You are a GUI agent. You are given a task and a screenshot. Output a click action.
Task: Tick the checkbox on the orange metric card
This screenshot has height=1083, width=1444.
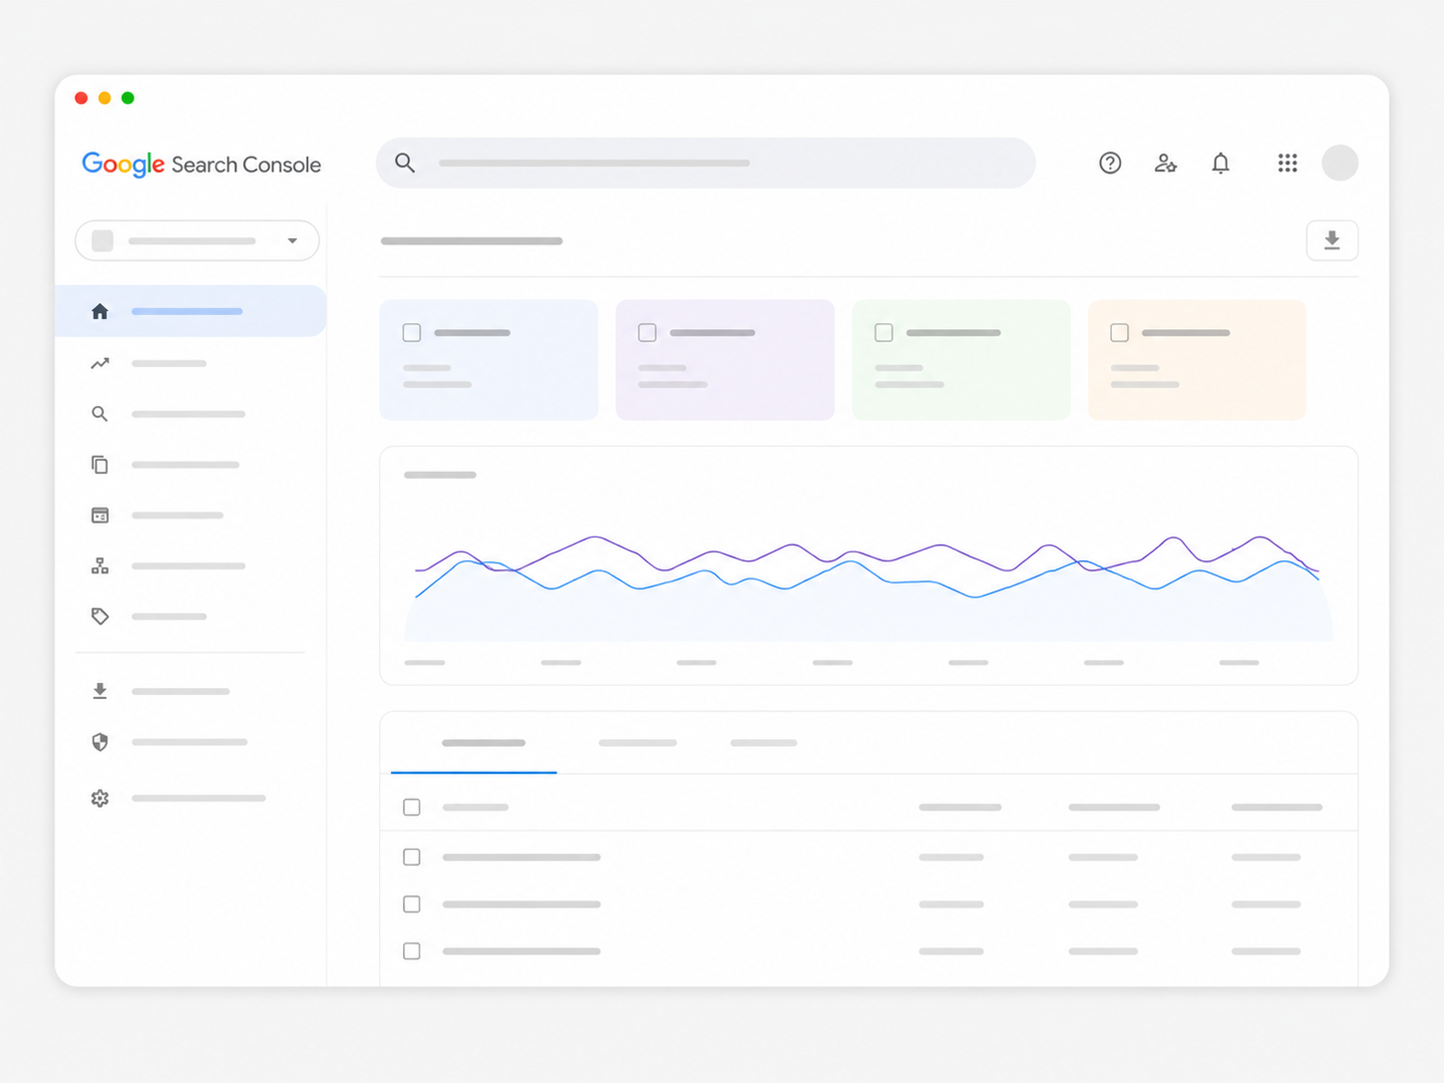click(1120, 332)
